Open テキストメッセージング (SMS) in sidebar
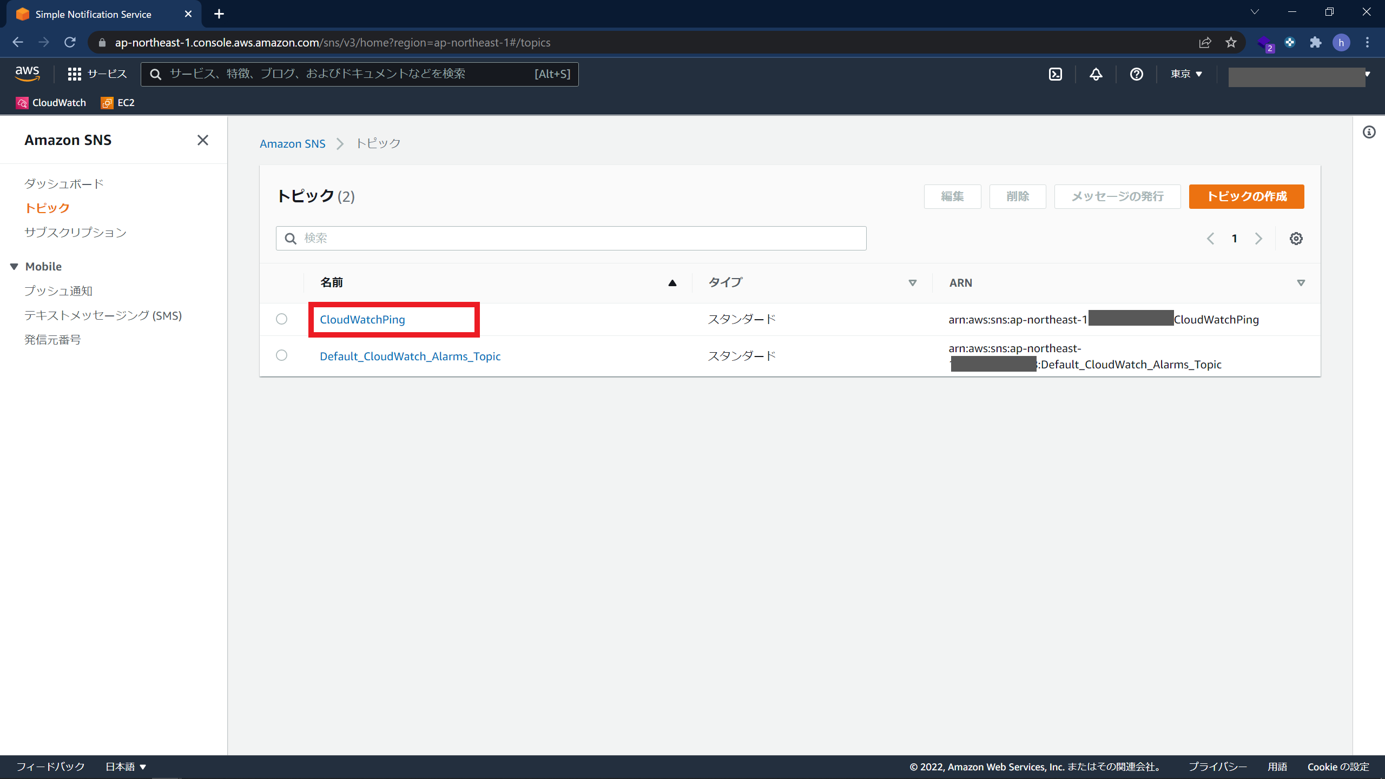 [x=103, y=315]
